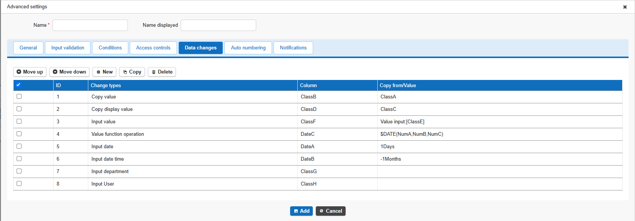Click the DateA column cell
Viewport: 635px width, 221px height.
click(337, 147)
